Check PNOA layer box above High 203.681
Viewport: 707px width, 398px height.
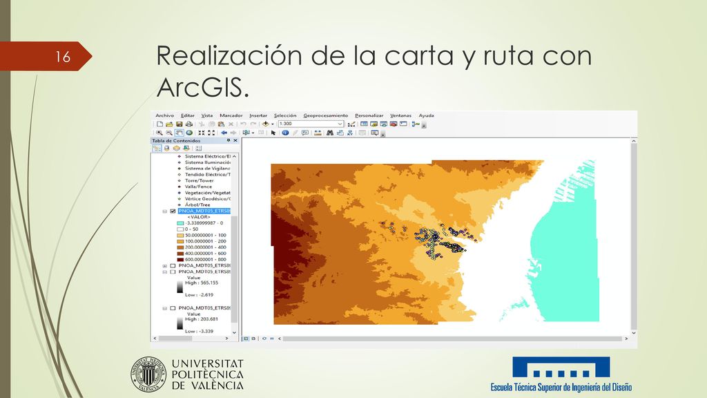(173, 308)
